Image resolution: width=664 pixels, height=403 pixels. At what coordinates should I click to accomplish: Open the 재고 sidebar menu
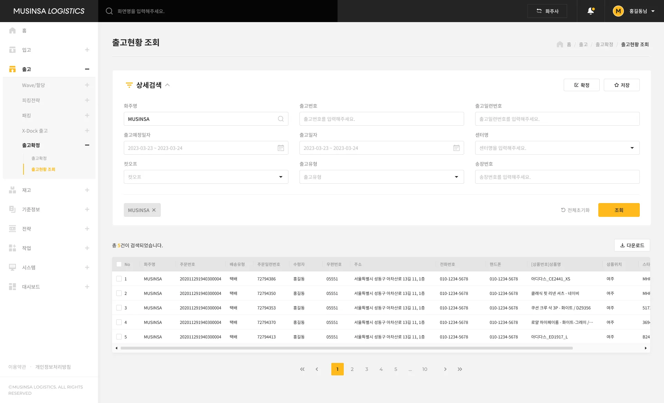coord(27,190)
